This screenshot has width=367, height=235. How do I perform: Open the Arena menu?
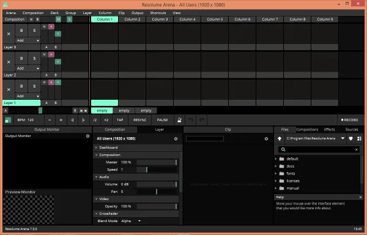pyautogui.click(x=11, y=13)
